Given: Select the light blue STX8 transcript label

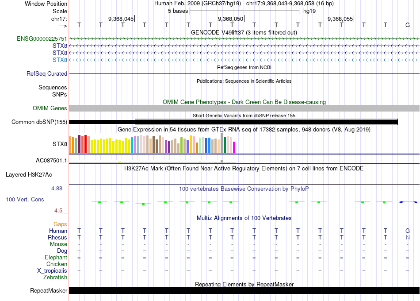Looking at the screenshot, I should [x=60, y=60].
